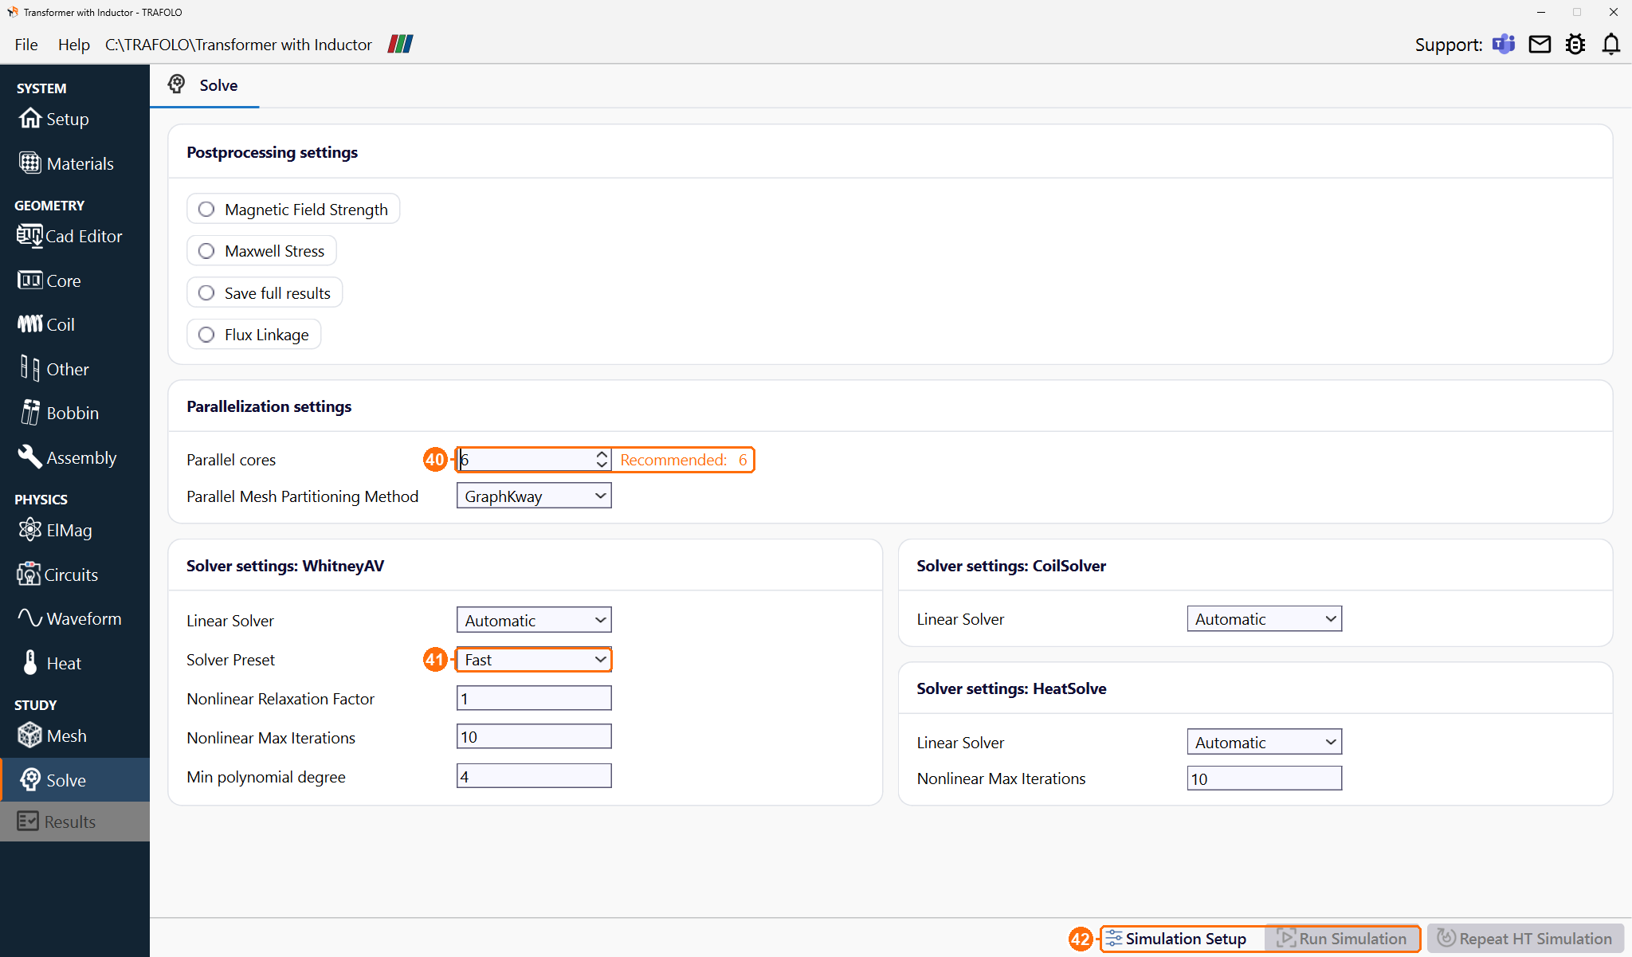
Task: Click the bug report icon
Action: (1575, 45)
